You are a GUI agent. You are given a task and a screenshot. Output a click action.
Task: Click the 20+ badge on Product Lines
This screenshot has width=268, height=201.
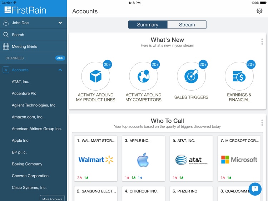pos(107,65)
